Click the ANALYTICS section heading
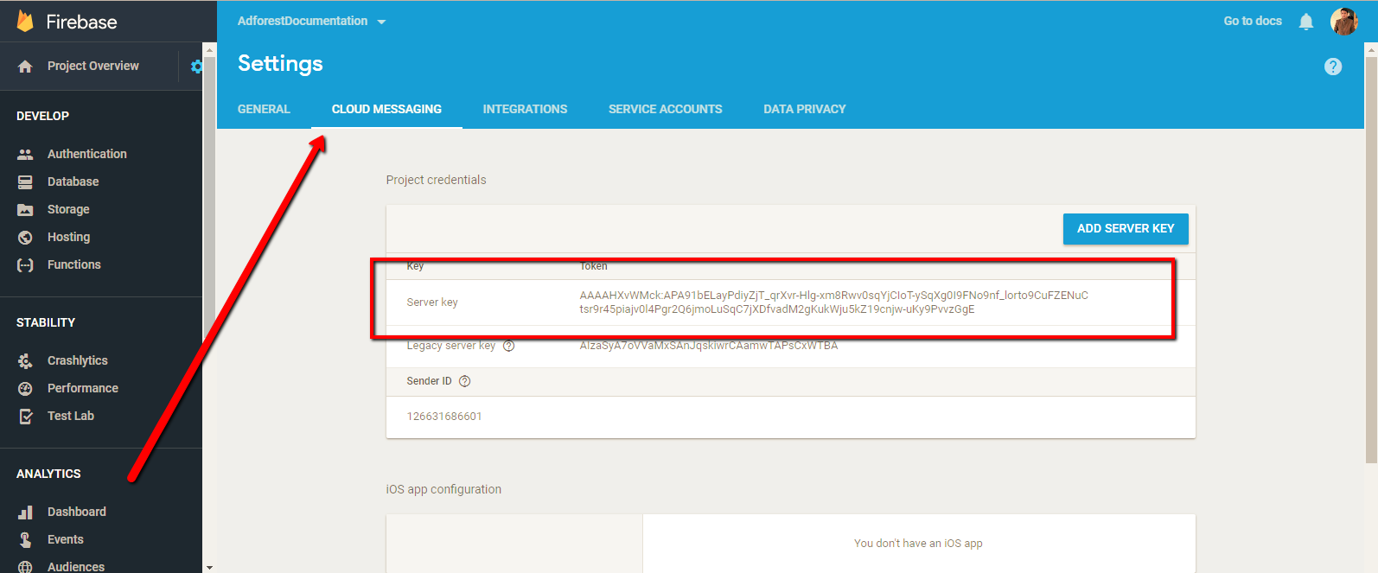 coord(48,474)
